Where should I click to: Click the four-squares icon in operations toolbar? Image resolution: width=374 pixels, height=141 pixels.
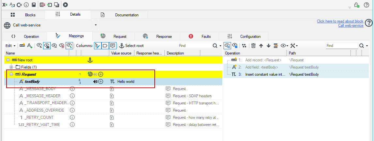point(244,46)
